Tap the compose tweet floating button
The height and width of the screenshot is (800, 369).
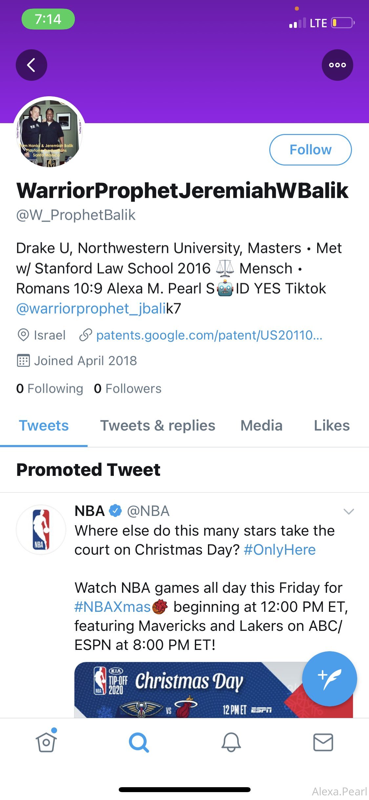(329, 678)
